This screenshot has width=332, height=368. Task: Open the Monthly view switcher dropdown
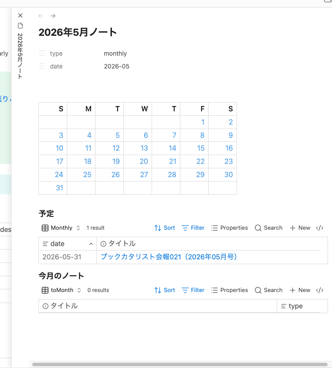tap(62, 228)
